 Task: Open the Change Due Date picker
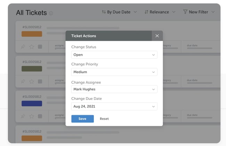114,106
